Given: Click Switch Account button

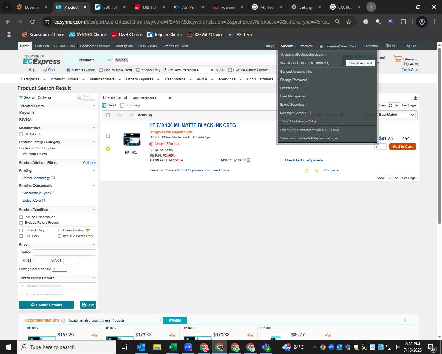Looking at the screenshot, I should (361, 63).
